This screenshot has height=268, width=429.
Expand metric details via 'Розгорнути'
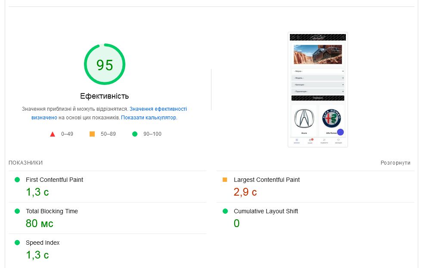[395, 163]
